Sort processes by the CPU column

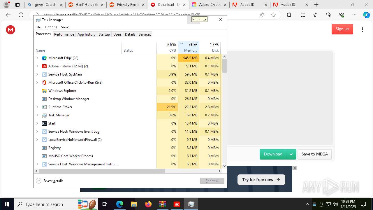[x=167, y=48]
